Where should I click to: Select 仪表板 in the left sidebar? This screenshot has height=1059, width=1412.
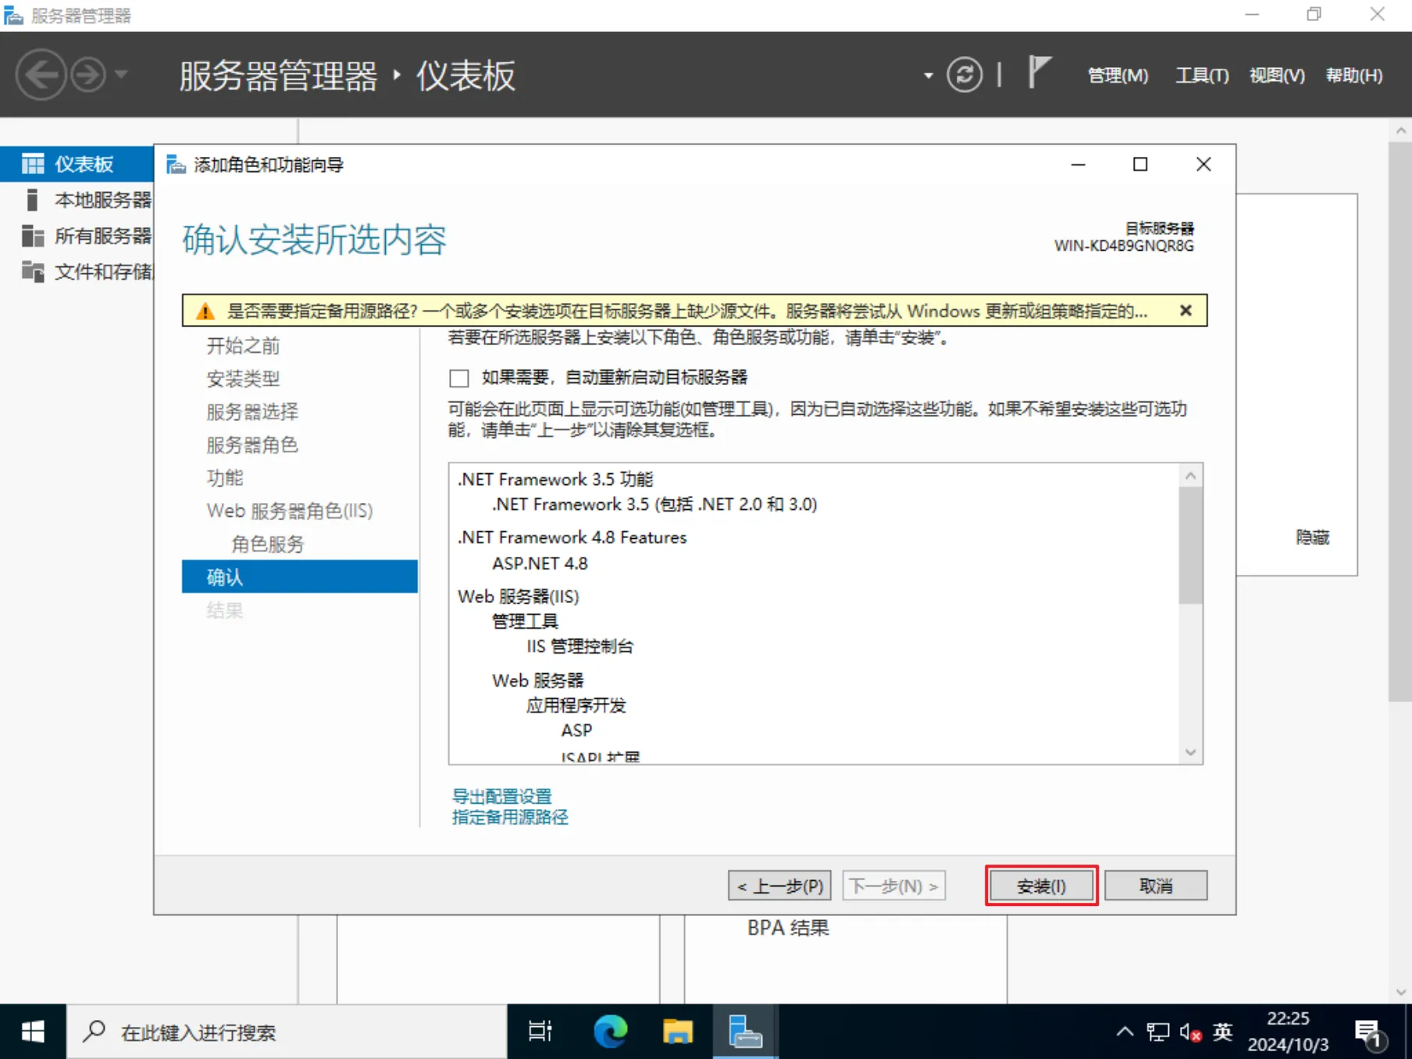pos(77,164)
